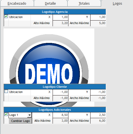The width and height of the screenshot is (133, 134).
Task: Edit the Agencia Alto Máximo field
Action: [x=61, y=23]
